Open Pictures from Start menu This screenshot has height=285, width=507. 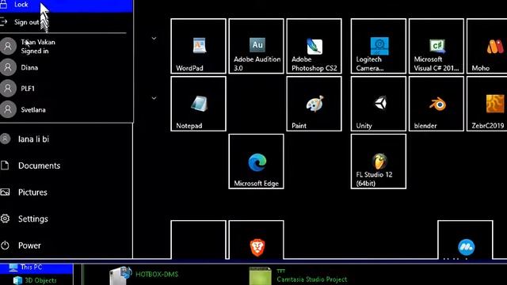(66, 192)
